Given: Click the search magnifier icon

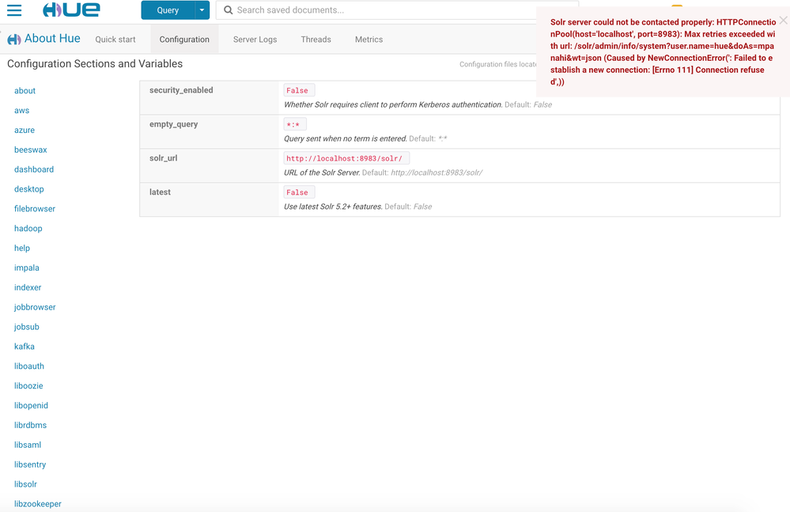Looking at the screenshot, I should pos(227,10).
